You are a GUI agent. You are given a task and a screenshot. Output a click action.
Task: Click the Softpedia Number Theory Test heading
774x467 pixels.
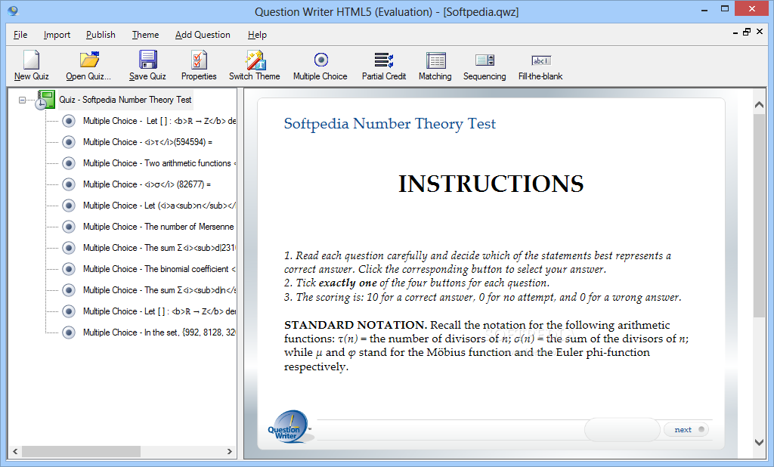point(390,123)
